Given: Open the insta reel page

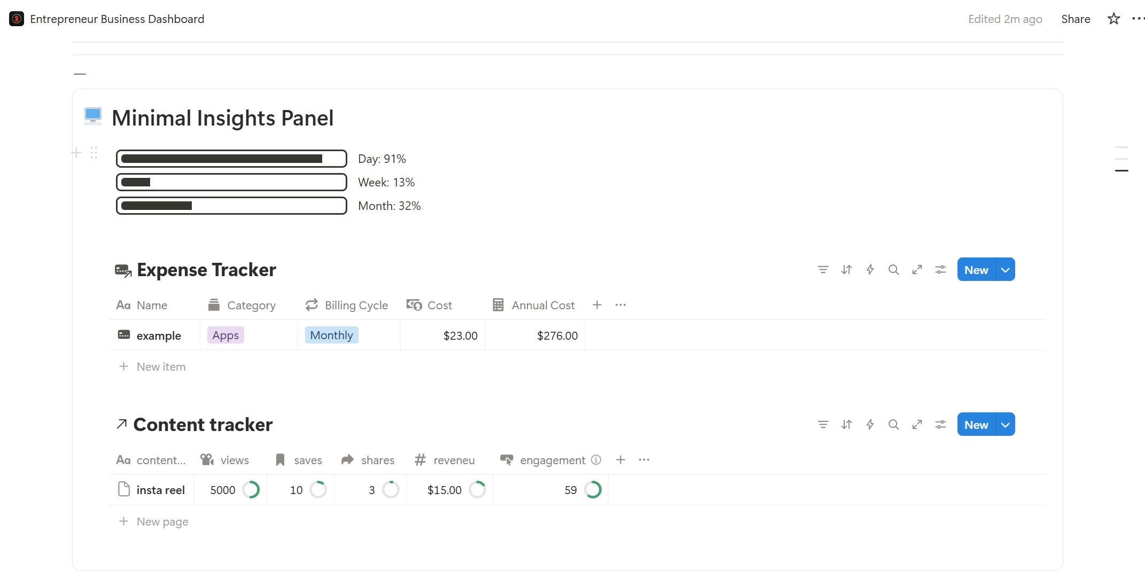Looking at the screenshot, I should click(x=161, y=489).
